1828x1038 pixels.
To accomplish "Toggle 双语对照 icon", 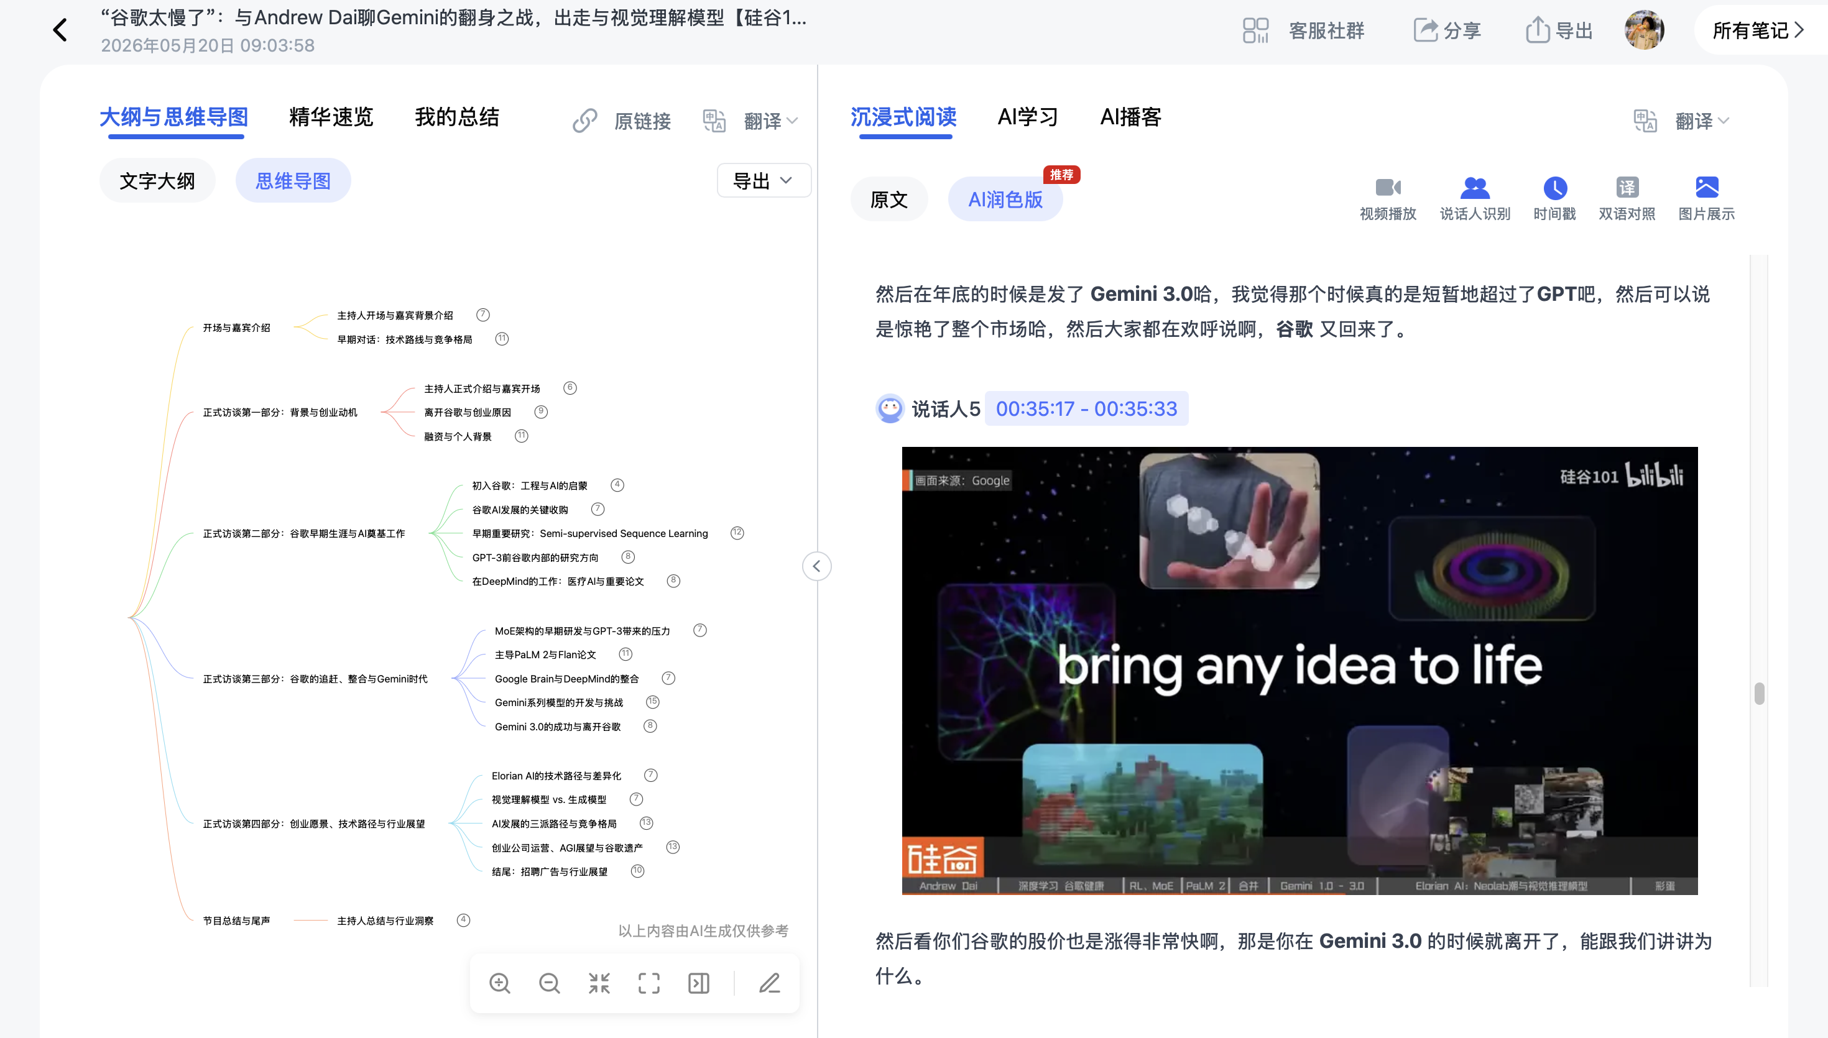I will (1627, 188).
